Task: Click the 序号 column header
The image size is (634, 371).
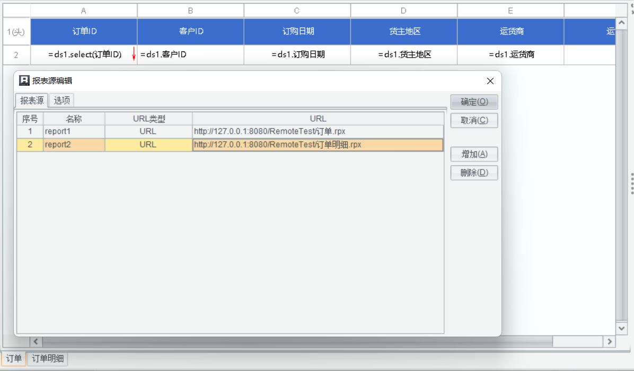Action: (x=30, y=119)
